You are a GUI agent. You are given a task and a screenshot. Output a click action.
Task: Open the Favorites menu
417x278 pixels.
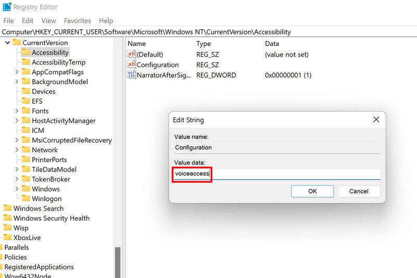pos(77,21)
